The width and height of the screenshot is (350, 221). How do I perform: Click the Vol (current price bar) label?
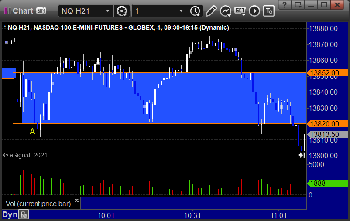[38, 204]
